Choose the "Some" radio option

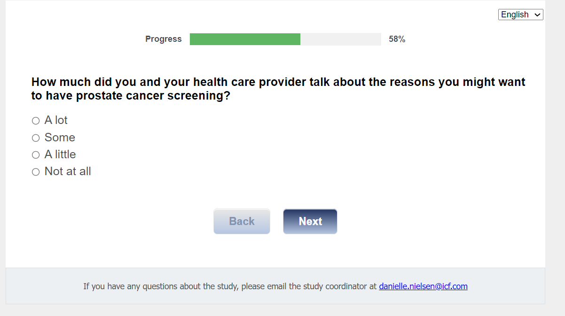pos(36,138)
